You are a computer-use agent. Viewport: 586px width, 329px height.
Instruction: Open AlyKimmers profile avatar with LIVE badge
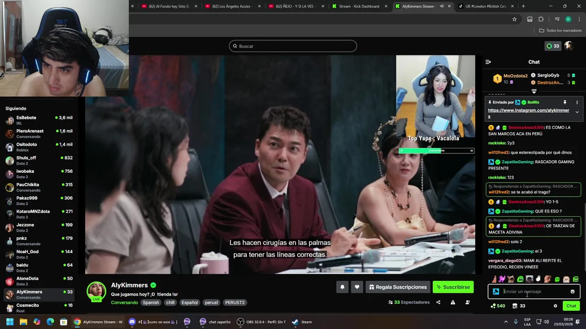point(97,292)
